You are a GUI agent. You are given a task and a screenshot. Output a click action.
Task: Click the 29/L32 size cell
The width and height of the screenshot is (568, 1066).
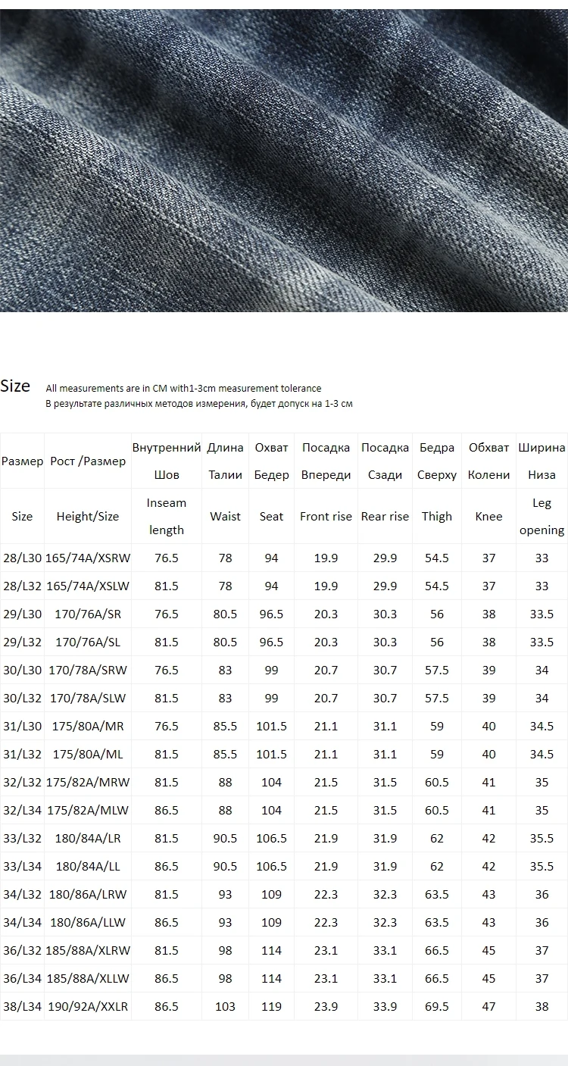click(22, 642)
